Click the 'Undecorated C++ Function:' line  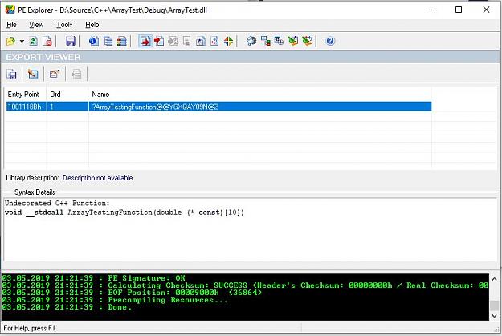tap(57, 204)
